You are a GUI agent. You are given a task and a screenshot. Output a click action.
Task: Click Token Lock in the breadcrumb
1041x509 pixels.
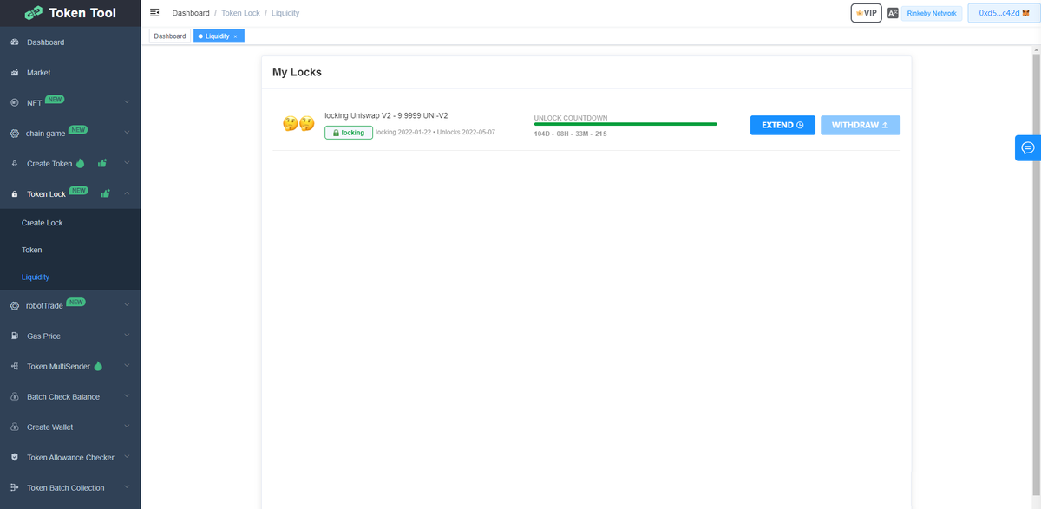[x=240, y=14]
